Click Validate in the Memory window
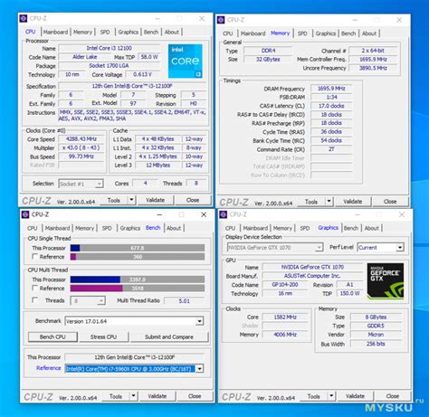429x417 pixels. click(353, 201)
